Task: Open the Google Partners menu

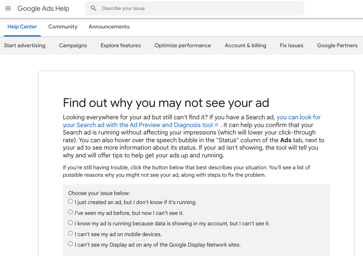Action: [337, 46]
